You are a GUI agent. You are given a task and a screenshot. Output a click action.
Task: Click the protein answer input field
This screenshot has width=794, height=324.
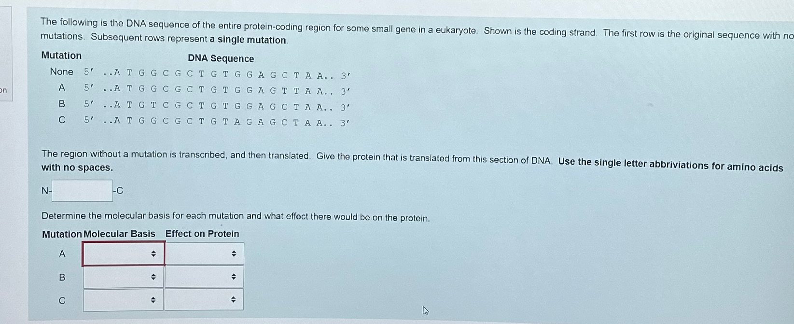click(x=81, y=190)
